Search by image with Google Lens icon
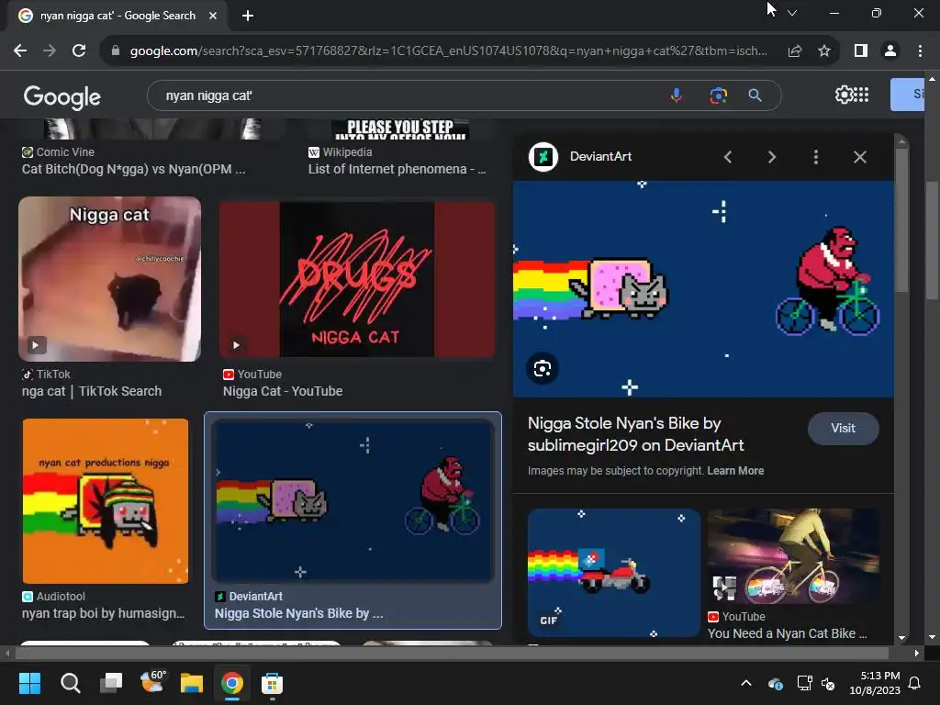 718,95
